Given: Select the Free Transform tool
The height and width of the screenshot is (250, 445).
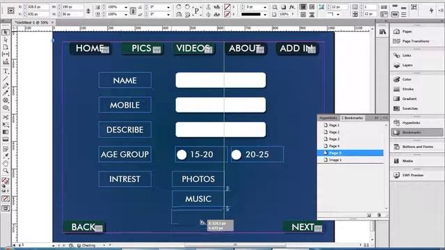Looking at the screenshot, I should click(x=6, y=124).
